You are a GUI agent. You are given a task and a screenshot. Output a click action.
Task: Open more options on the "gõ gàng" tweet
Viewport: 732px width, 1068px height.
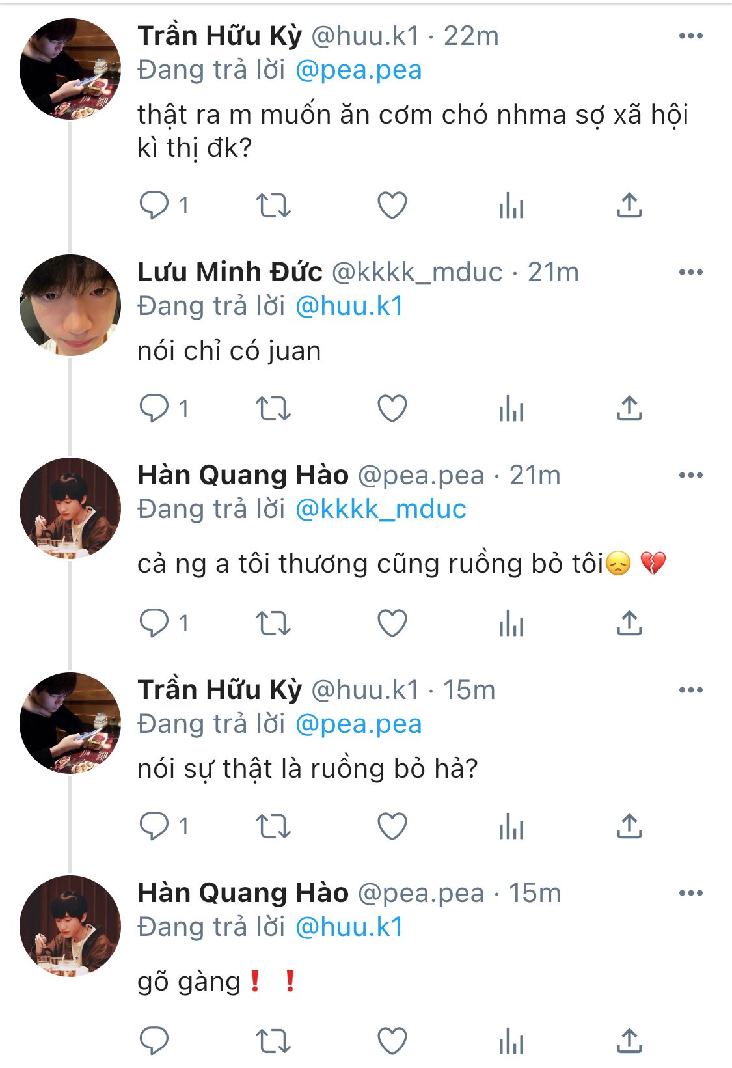[x=690, y=893]
